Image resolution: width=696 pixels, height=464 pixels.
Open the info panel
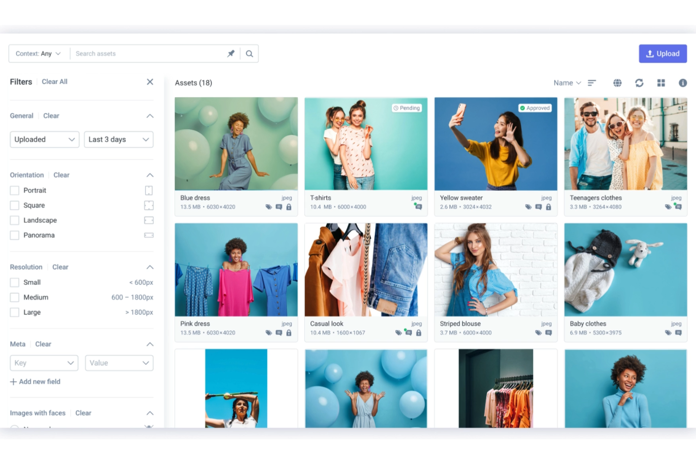[x=683, y=83]
